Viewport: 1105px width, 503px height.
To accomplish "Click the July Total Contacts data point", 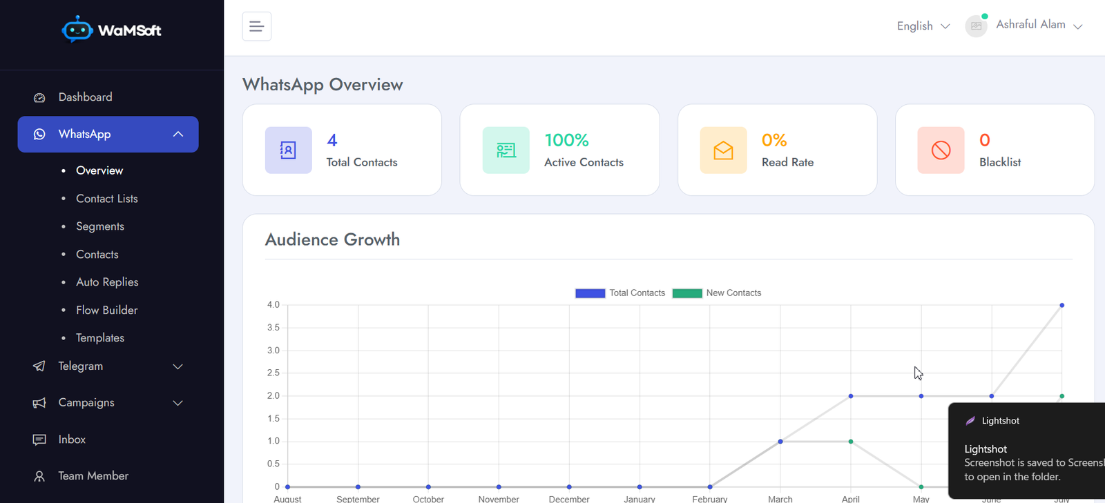I will [1061, 305].
